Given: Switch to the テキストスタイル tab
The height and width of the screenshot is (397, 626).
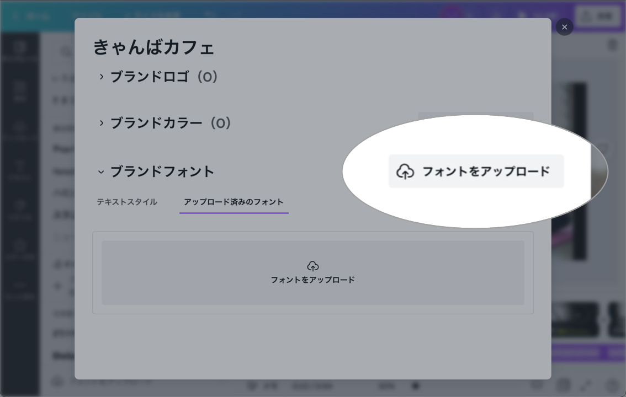Looking at the screenshot, I should pyautogui.click(x=127, y=202).
